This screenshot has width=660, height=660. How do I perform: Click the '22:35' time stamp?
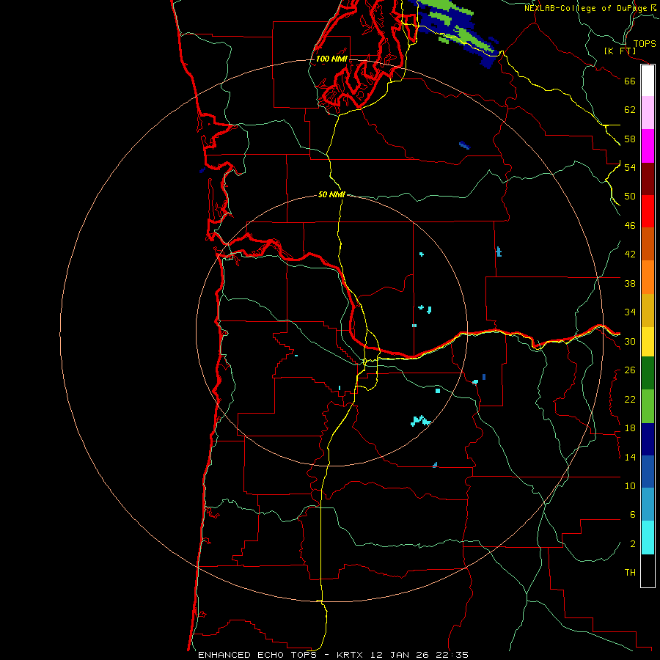[x=452, y=655]
